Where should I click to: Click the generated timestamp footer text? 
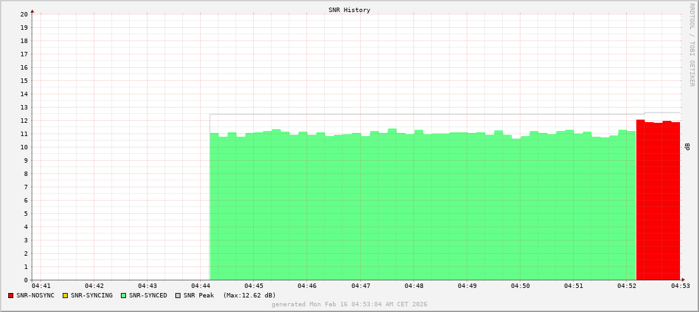(349, 304)
